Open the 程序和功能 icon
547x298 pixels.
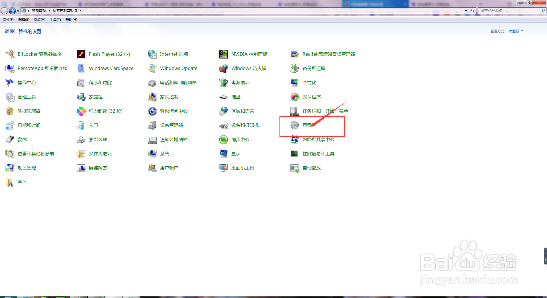click(x=81, y=82)
